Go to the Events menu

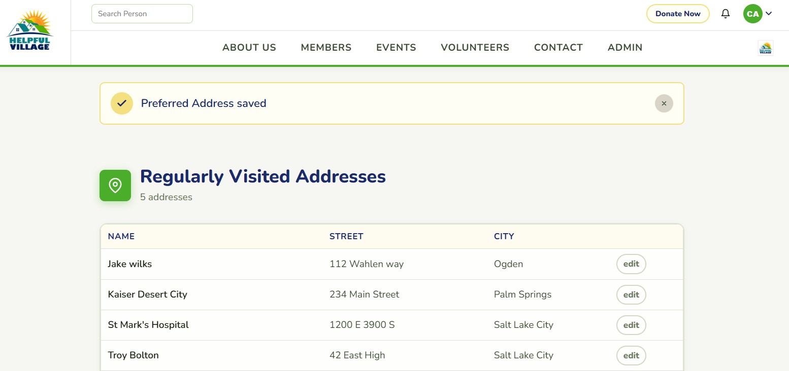point(396,48)
